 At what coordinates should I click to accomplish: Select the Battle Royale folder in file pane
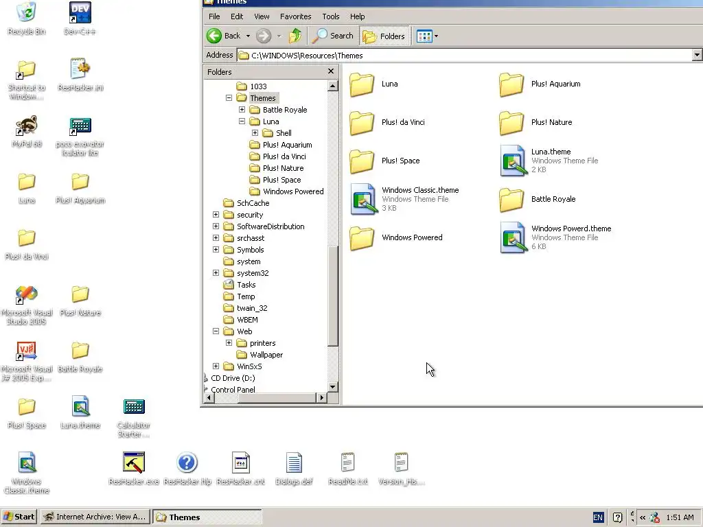pyautogui.click(x=538, y=199)
